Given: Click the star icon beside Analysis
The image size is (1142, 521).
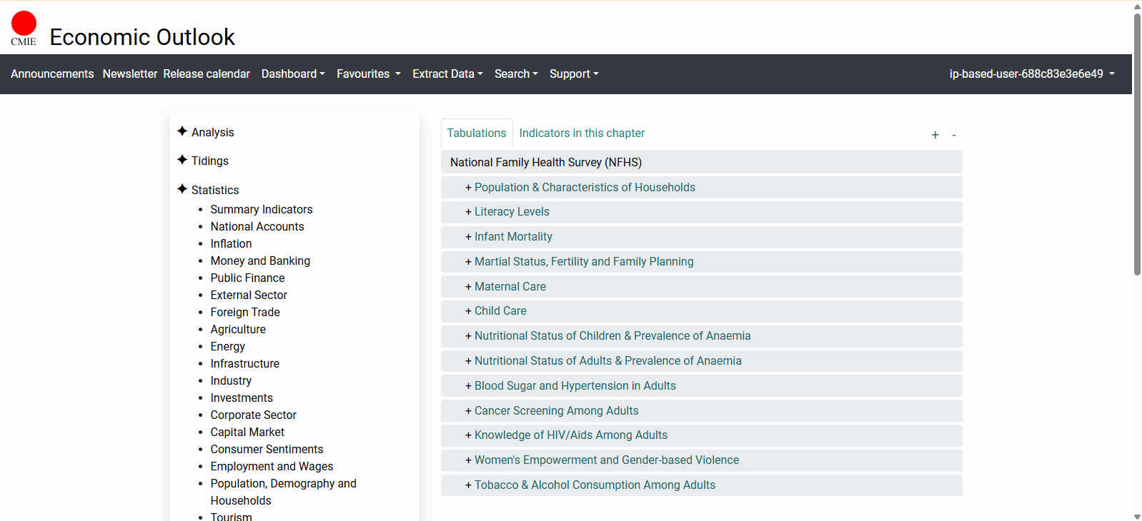Looking at the screenshot, I should [182, 131].
